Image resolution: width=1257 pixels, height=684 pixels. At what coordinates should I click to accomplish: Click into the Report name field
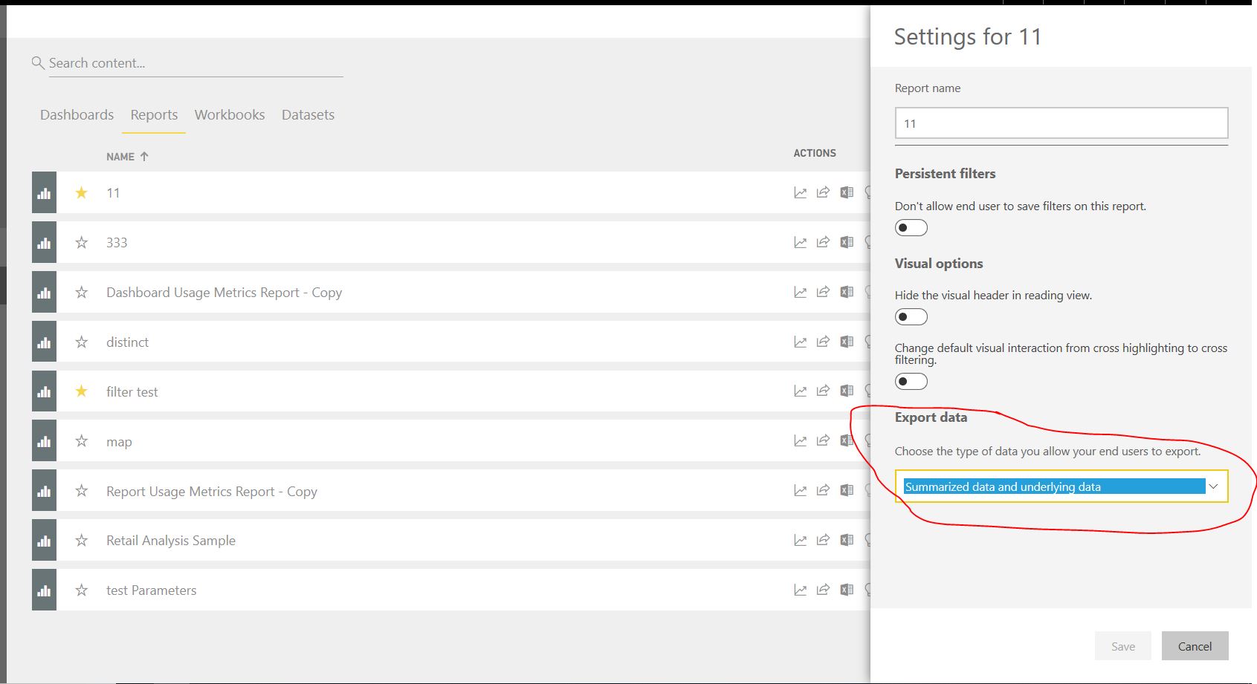pos(1061,123)
